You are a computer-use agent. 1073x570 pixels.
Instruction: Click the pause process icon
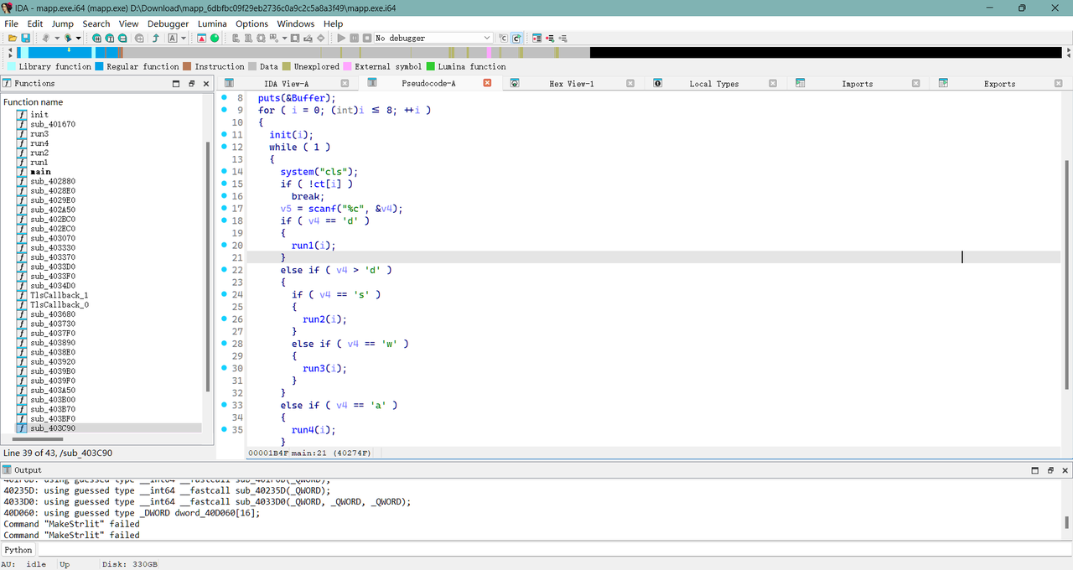tap(354, 38)
